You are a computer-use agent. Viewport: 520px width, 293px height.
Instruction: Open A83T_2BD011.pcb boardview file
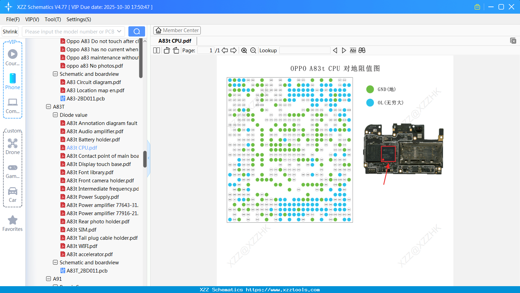coord(87,270)
